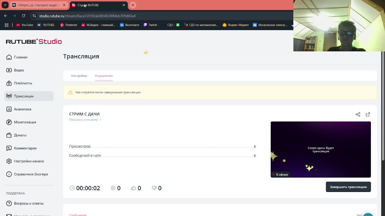
Task: Open browser apps grid icon
Action: tap(7, 25)
